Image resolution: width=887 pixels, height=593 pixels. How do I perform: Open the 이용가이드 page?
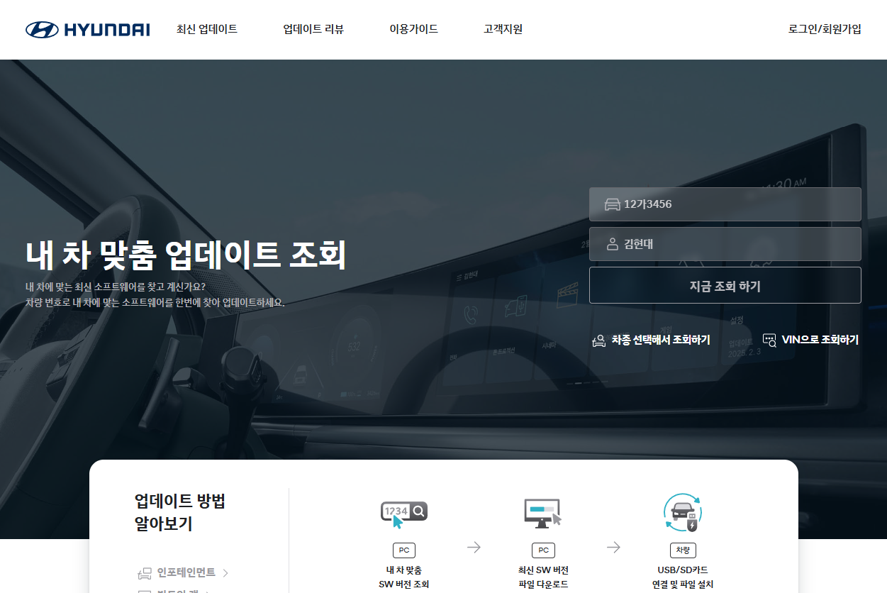413,29
